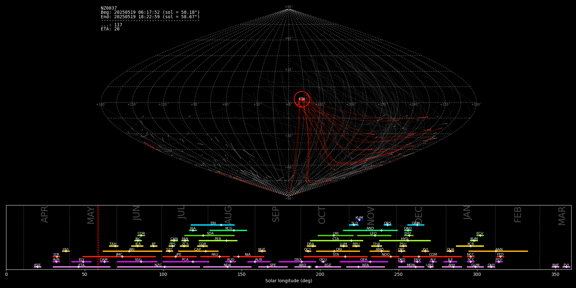Screen dimensions: 576x288
Task: Click the red ETA radiant circle on sky map
Action: coord(302,99)
